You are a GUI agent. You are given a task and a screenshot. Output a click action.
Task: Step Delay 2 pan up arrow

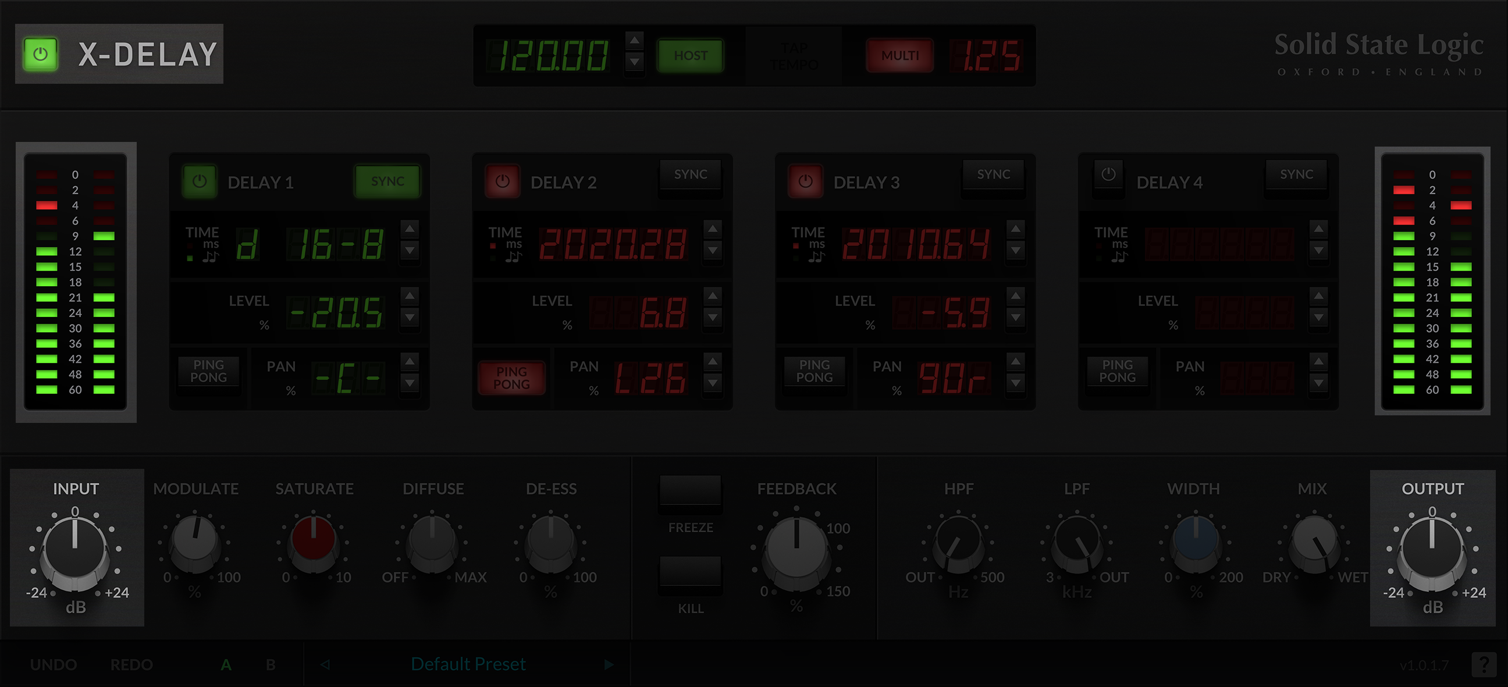(713, 362)
